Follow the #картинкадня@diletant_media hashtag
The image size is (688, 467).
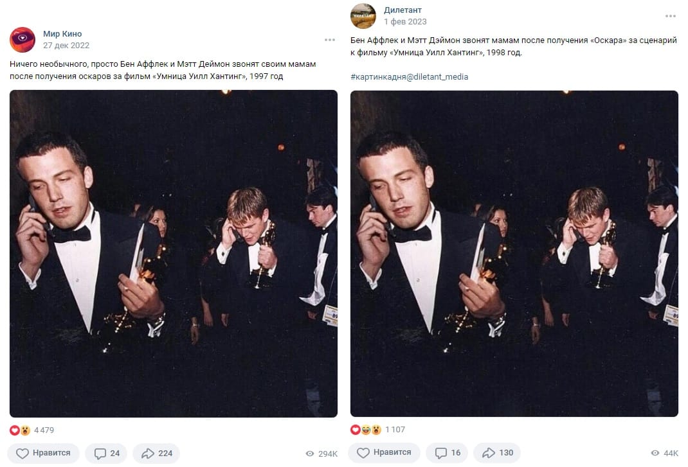[x=410, y=76]
